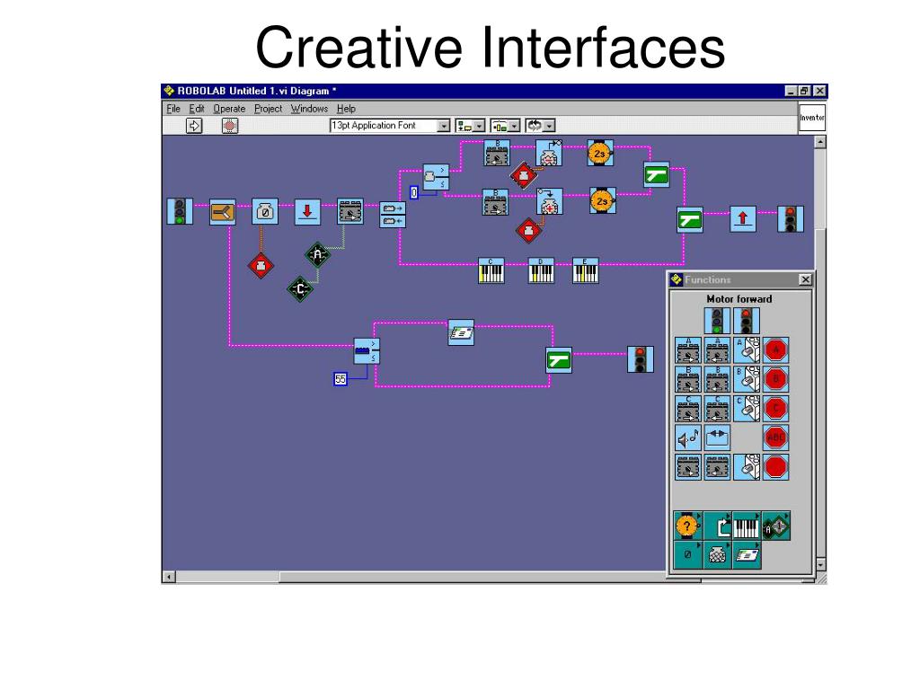920x690 pixels.
Task: Close the Functions palette window
Action: [x=806, y=280]
